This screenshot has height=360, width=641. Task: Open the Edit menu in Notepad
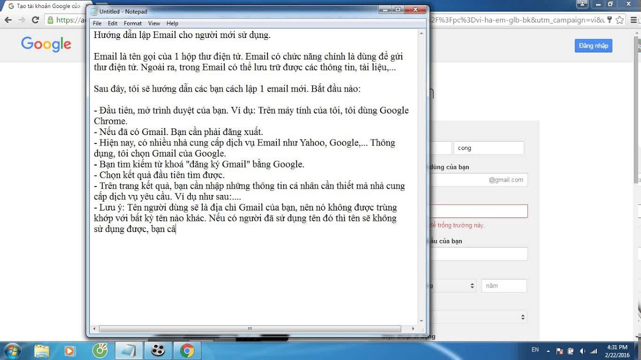tap(113, 23)
